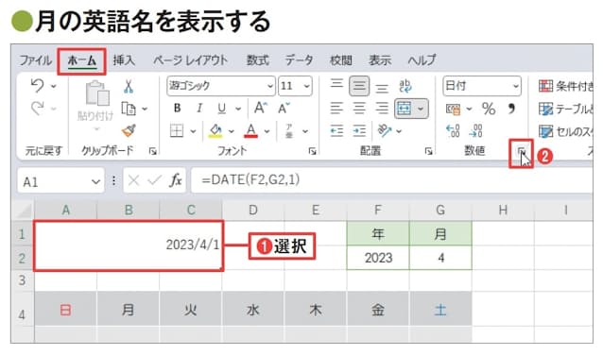
Task: Click the Undo arrow icon
Action: [x=37, y=85]
